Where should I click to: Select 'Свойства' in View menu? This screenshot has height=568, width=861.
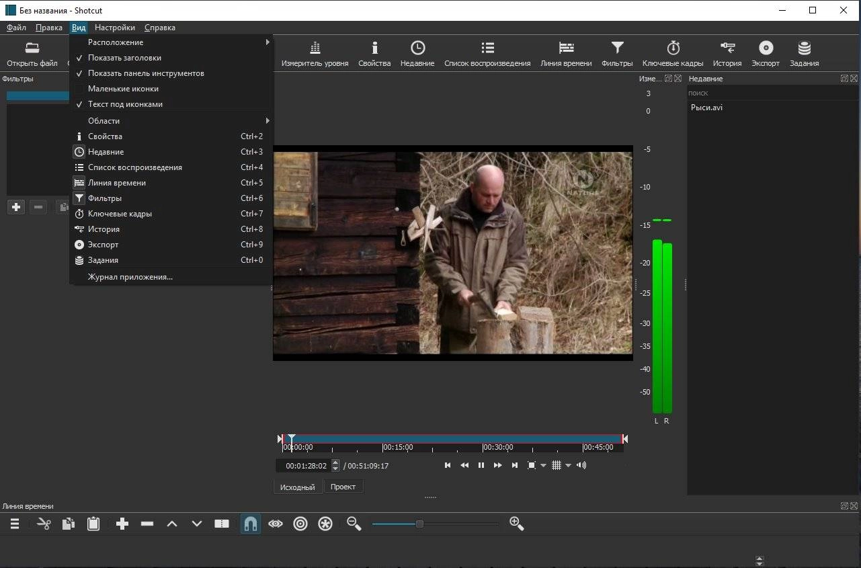[171, 136]
